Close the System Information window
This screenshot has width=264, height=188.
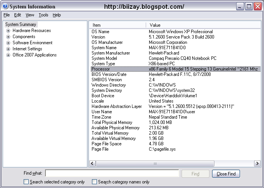258,6
